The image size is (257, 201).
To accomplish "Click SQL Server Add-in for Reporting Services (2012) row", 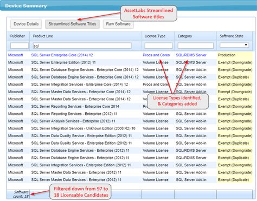I will click(191, 114).
